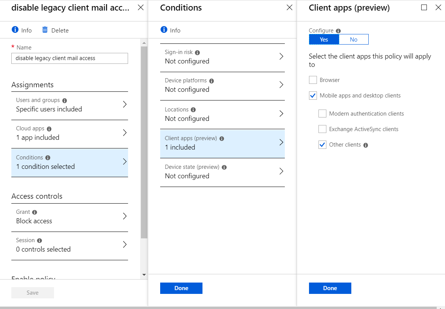Click the info icon next to Device state (preview)
The image size is (445, 309).
pyautogui.click(x=224, y=167)
